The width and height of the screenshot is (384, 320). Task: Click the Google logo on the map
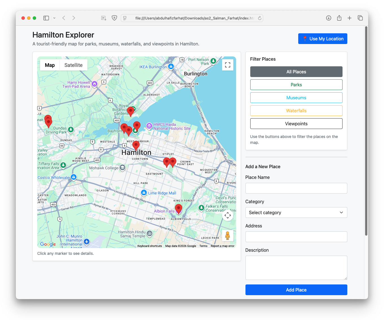coord(47,244)
